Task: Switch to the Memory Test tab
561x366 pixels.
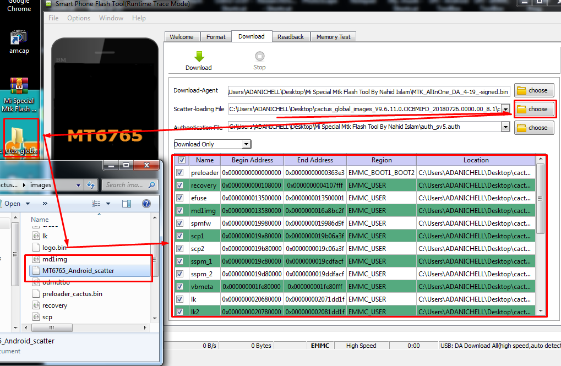Action: (334, 37)
